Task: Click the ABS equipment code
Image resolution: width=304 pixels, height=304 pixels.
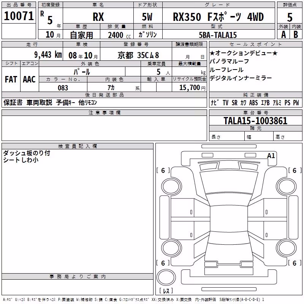Action: coord(253,103)
